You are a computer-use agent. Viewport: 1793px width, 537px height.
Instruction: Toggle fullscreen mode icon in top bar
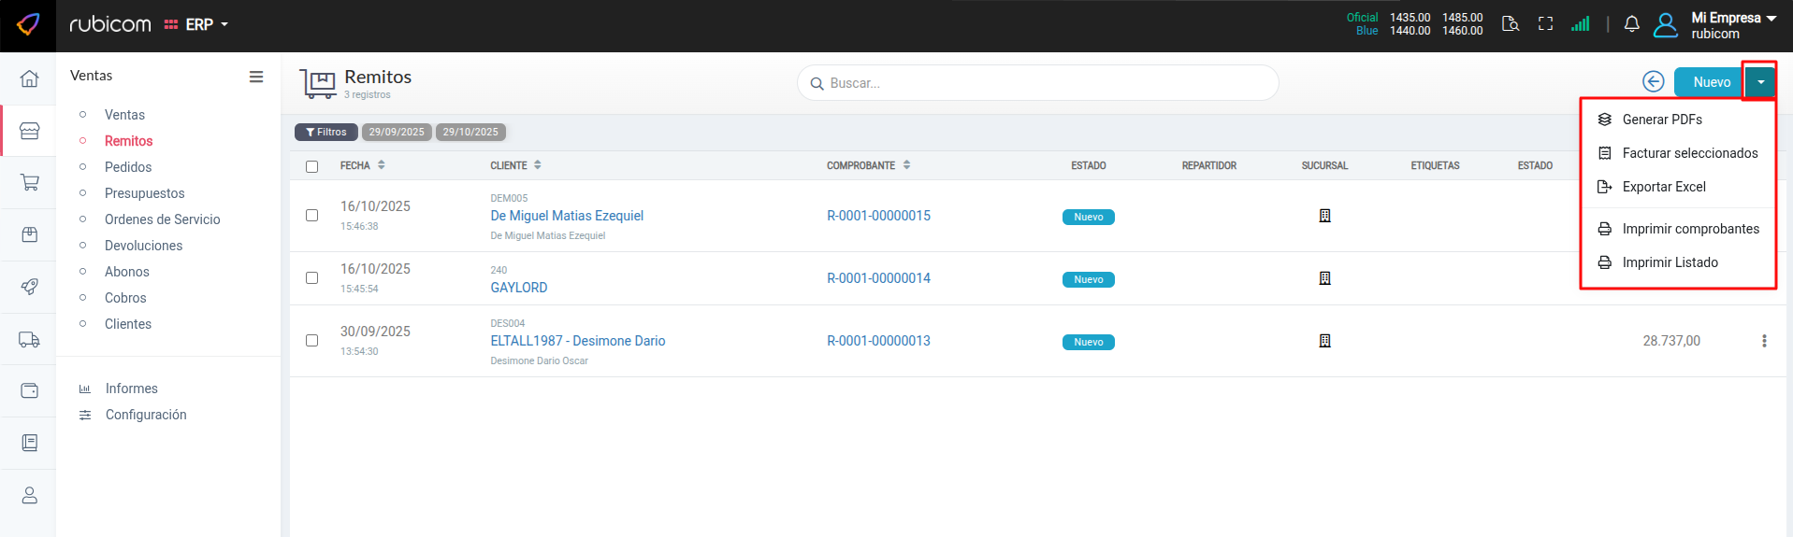click(1545, 24)
